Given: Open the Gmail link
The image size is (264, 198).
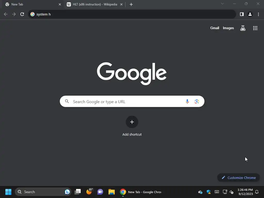Looking at the screenshot, I should (215, 28).
